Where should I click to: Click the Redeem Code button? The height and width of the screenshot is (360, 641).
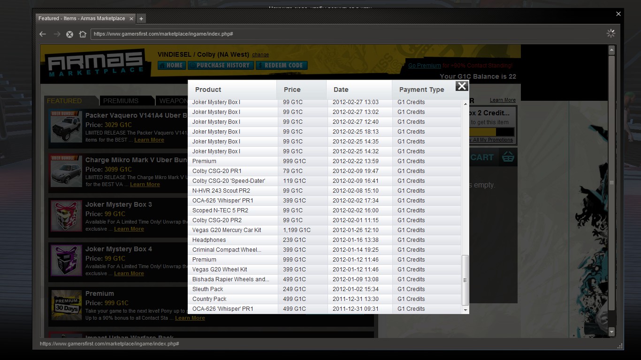(282, 66)
